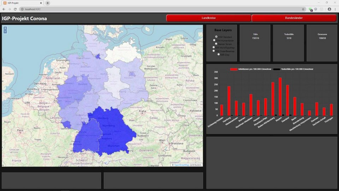Show the Landkreise view
The height and width of the screenshot is (191, 339).
click(209, 18)
